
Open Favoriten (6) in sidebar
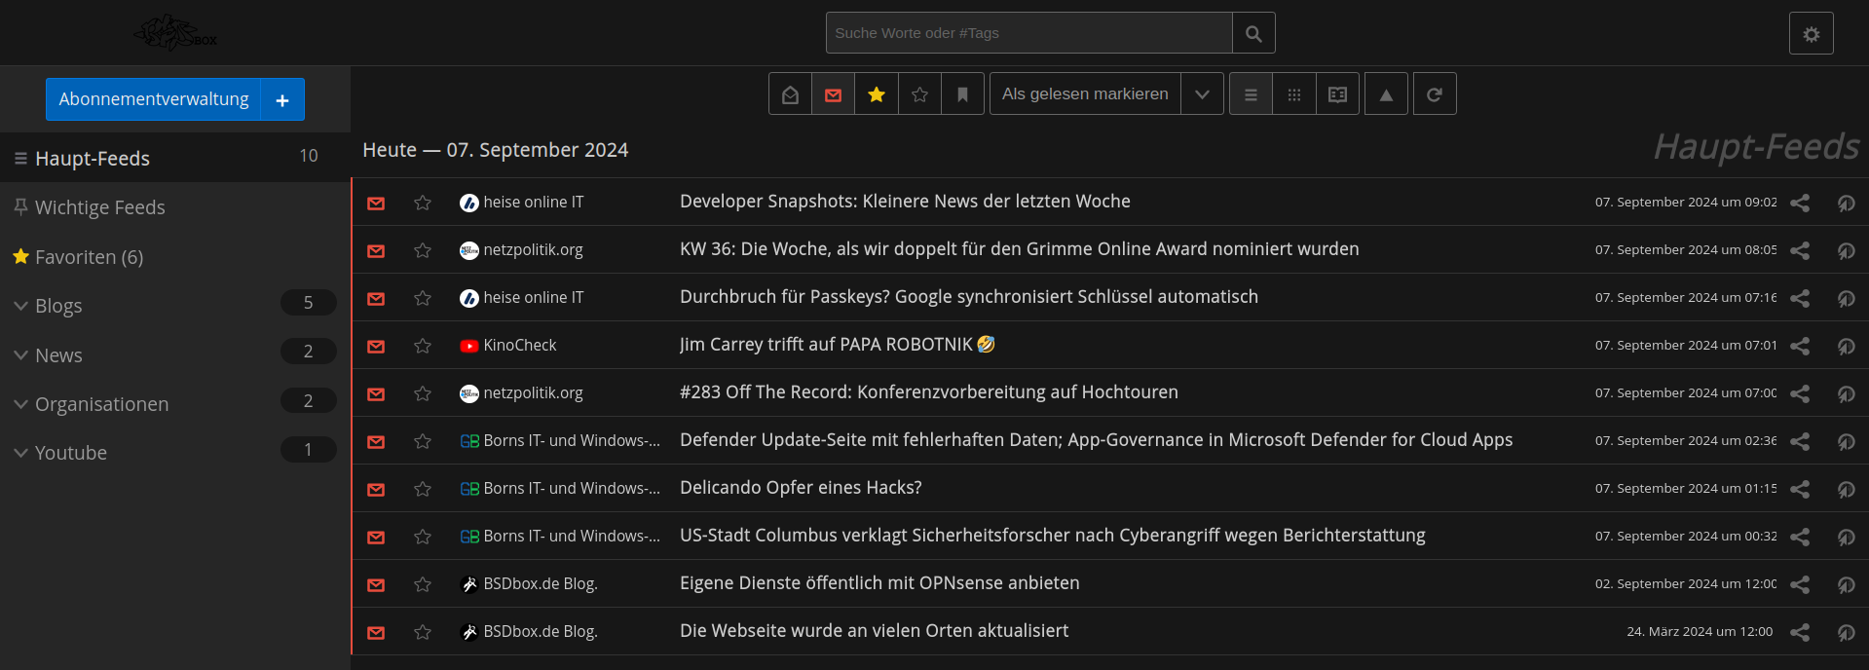point(88,257)
